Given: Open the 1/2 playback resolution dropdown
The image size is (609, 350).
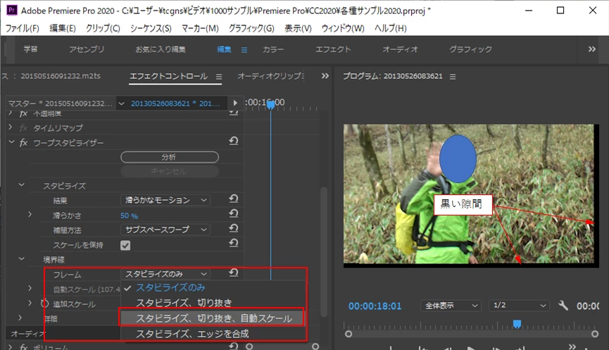Looking at the screenshot, I should tap(518, 306).
